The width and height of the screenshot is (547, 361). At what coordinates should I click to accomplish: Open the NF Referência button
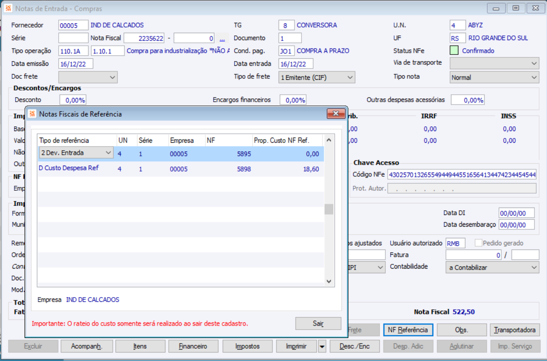408,330
